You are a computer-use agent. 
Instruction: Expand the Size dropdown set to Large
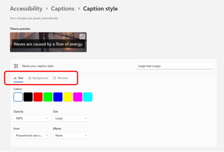click(71, 118)
